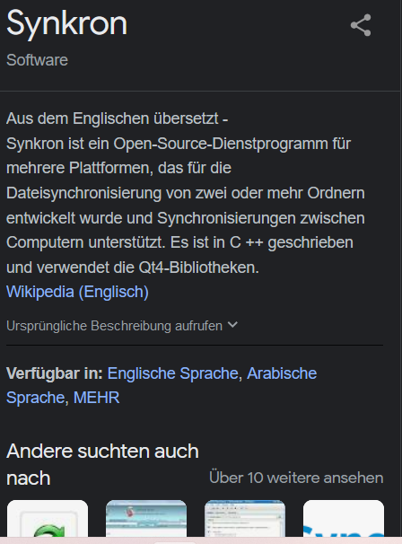402x544 pixels.
Task: Click Über 10 weitere ansehen
Action: [x=296, y=478]
